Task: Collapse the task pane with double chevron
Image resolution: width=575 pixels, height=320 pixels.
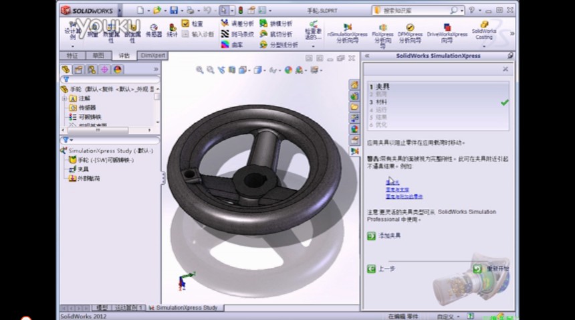Action: pyautogui.click(x=366, y=56)
